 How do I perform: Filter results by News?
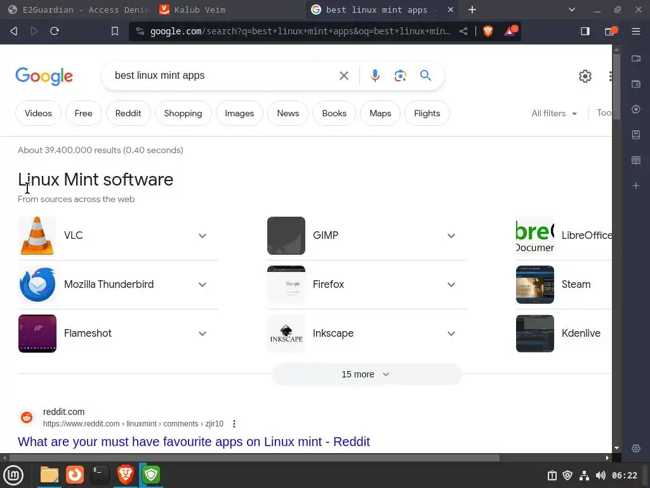tap(288, 113)
